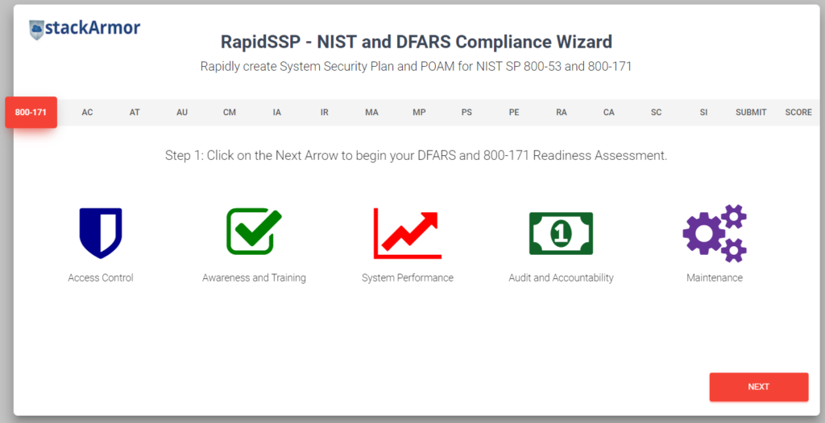Click the Access Control label
This screenshot has height=423, width=825.
pyautogui.click(x=101, y=277)
